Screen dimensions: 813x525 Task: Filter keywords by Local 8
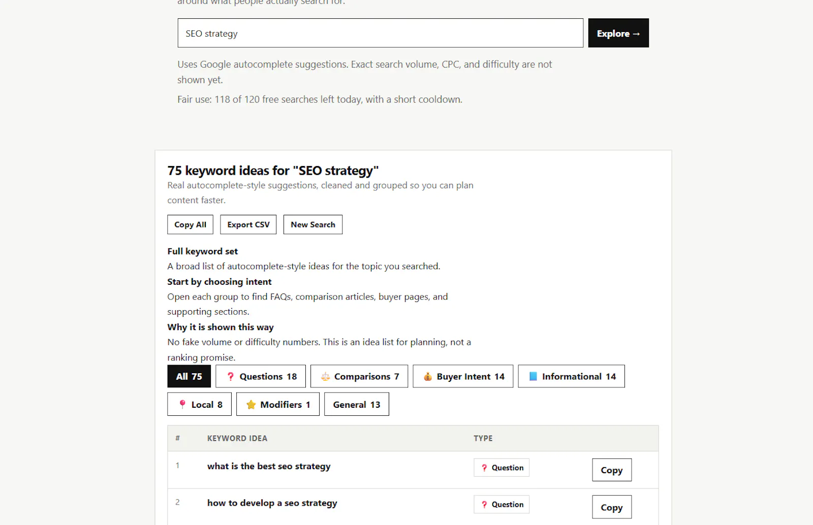(x=200, y=404)
